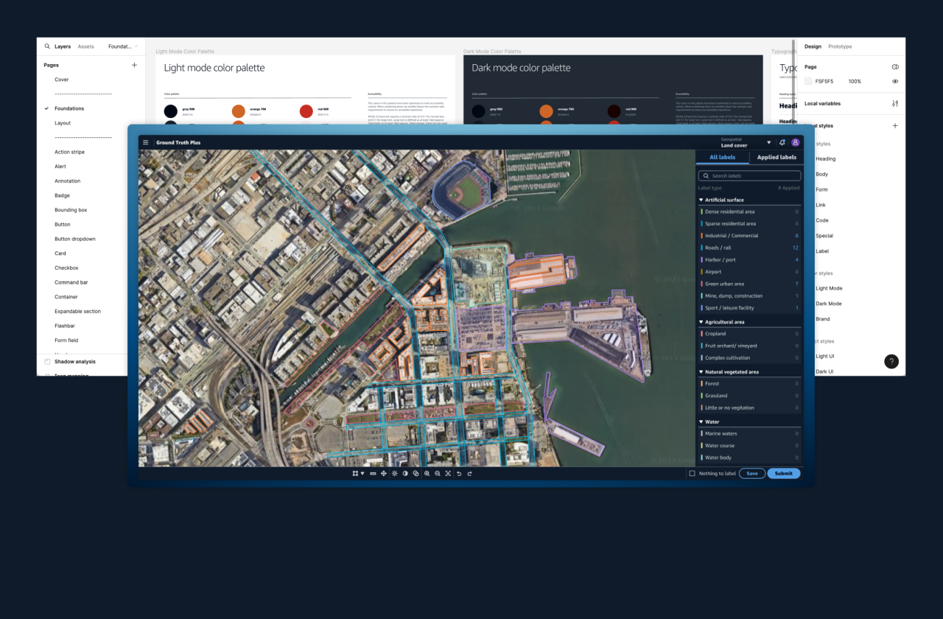Image resolution: width=943 pixels, height=619 pixels.
Task: Toggle the Shadow analysis layer checkbox
Action: coord(48,362)
